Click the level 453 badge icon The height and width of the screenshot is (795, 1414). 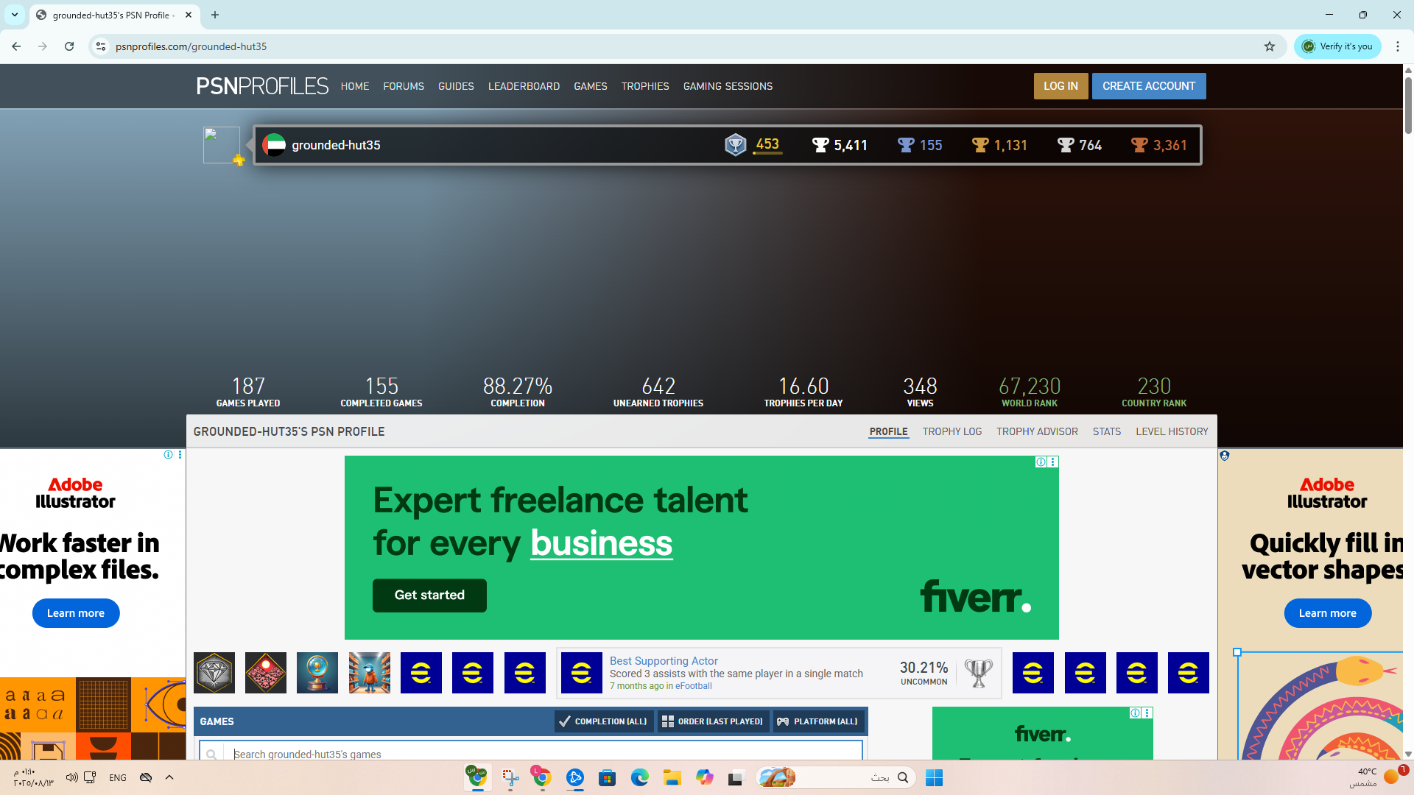[x=735, y=145]
